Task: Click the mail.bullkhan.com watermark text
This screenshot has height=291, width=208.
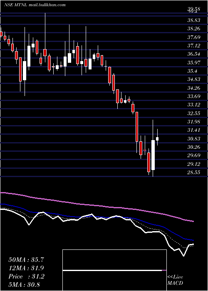Action: 47,5
